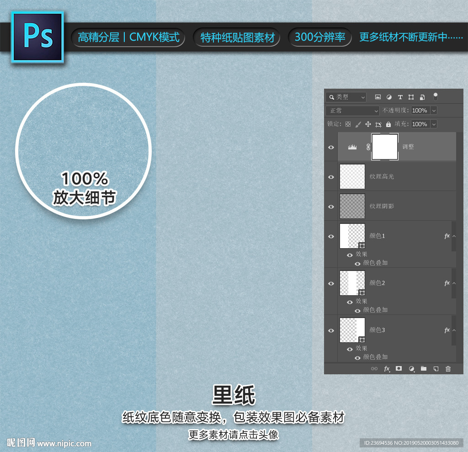Click 更多素材请点击头像 text

(234, 435)
